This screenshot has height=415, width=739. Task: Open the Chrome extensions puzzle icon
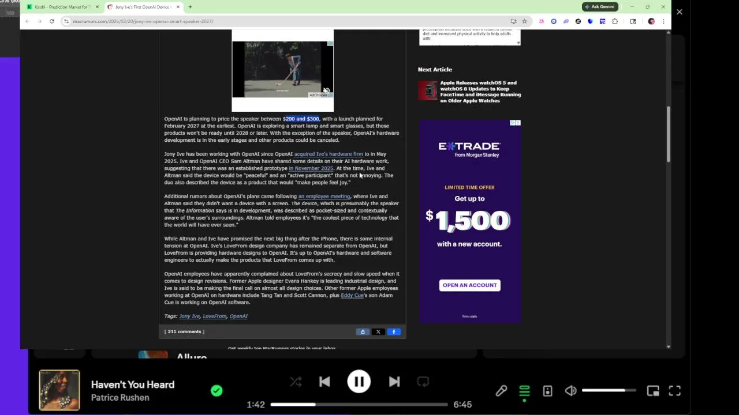[x=615, y=21]
